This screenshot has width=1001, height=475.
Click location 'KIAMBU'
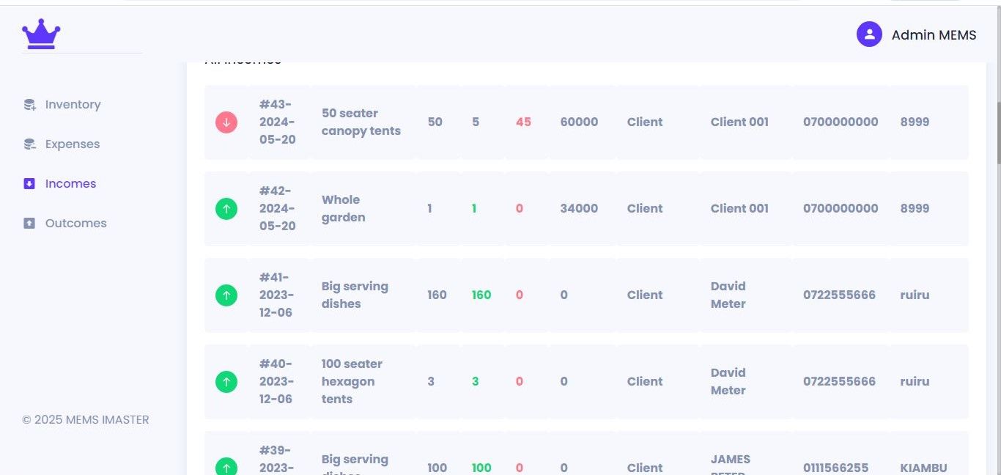tap(923, 468)
